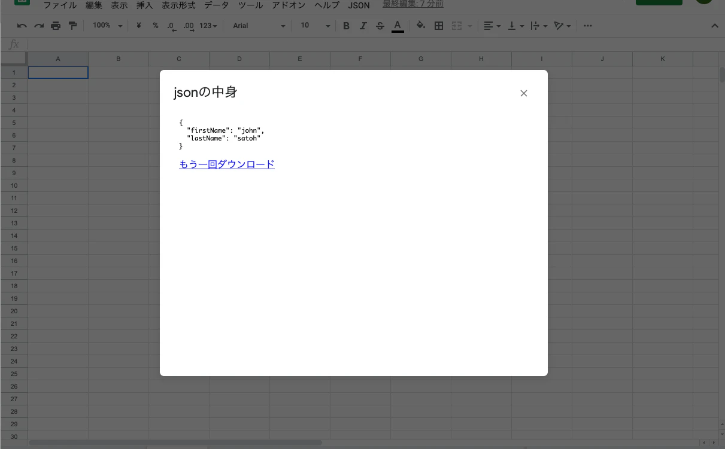Select column K header
The image size is (725, 449).
click(x=663, y=59)
